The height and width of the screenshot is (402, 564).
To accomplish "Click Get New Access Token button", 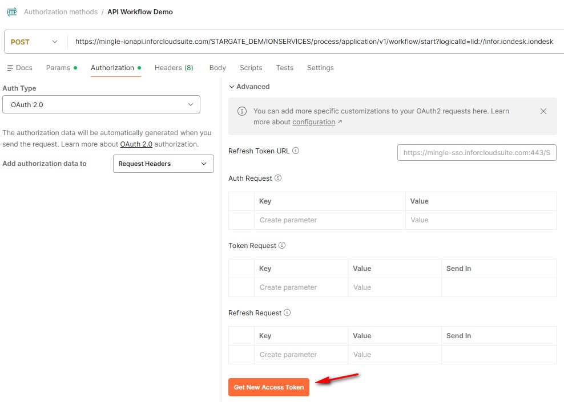I will point(269,387).
